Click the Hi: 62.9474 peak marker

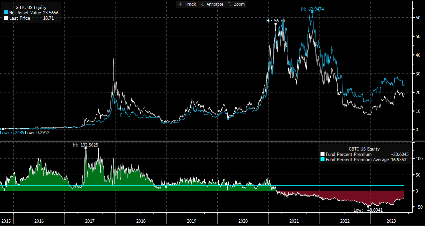click(x=312, y=12)
